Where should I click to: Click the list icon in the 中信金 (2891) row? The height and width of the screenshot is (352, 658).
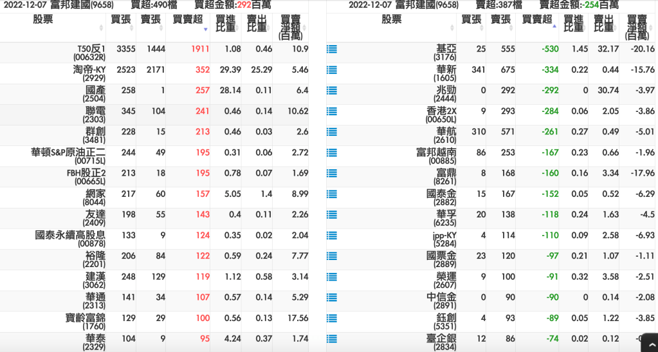pos(331,297)
